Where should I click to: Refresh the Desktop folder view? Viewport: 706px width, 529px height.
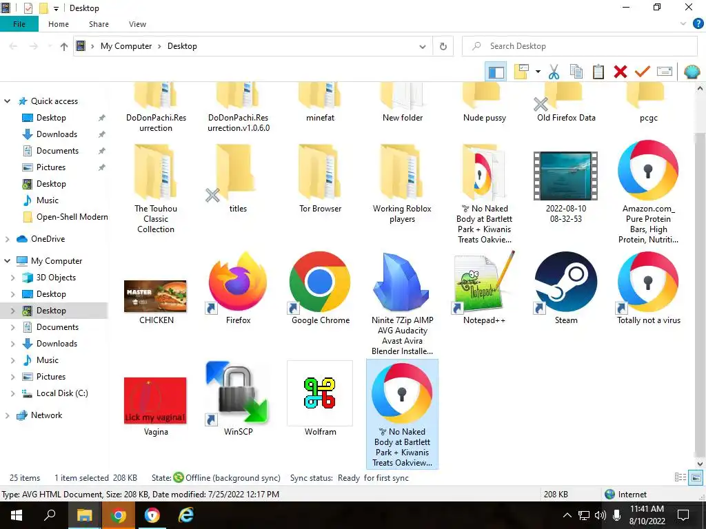(443, 46)
